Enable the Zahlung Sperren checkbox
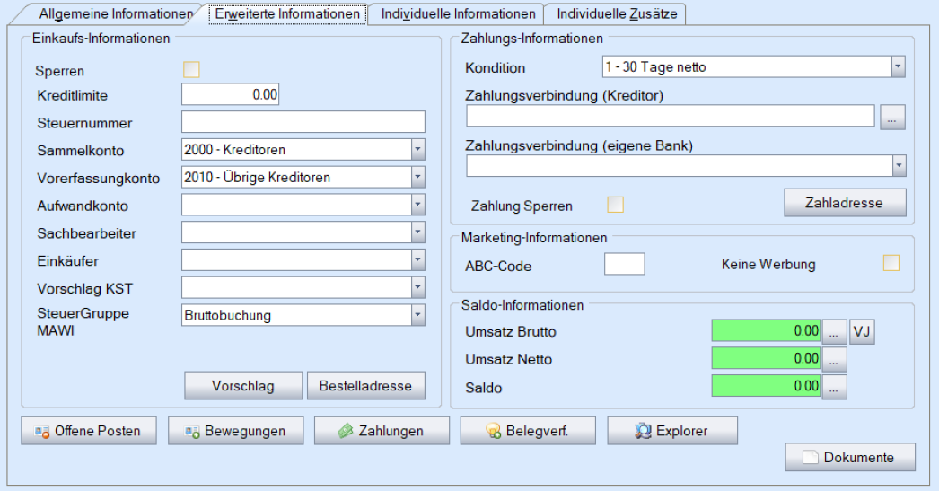 click(x=615, y=205)
